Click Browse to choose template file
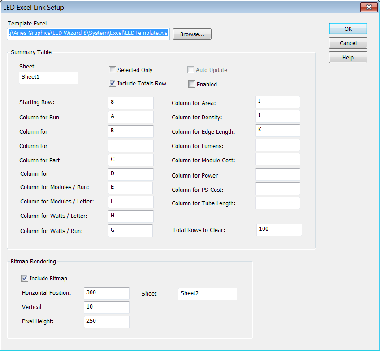The width and height of the screenshot is (380, 351). (192, 34)
